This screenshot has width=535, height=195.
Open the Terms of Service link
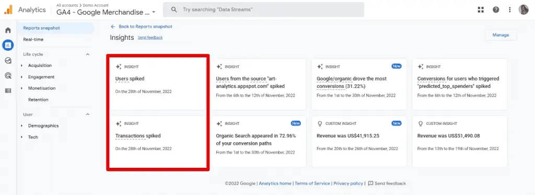[312, 183]
